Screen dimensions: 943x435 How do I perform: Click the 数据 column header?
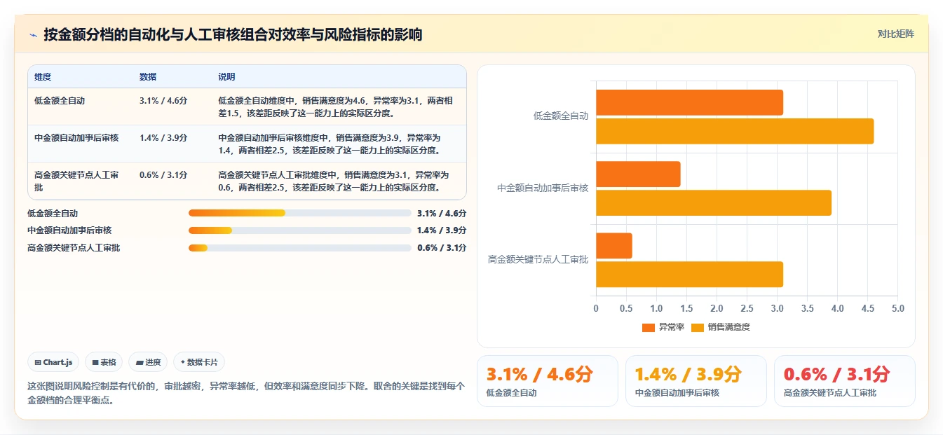(x=148, y=76)
